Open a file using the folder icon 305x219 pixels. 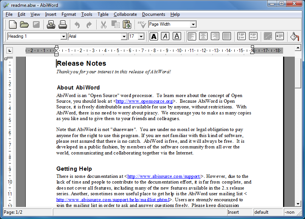click(24, 25)
